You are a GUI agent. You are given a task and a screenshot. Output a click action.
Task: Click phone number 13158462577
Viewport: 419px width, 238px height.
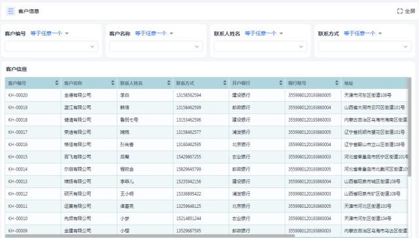[189, 132]
